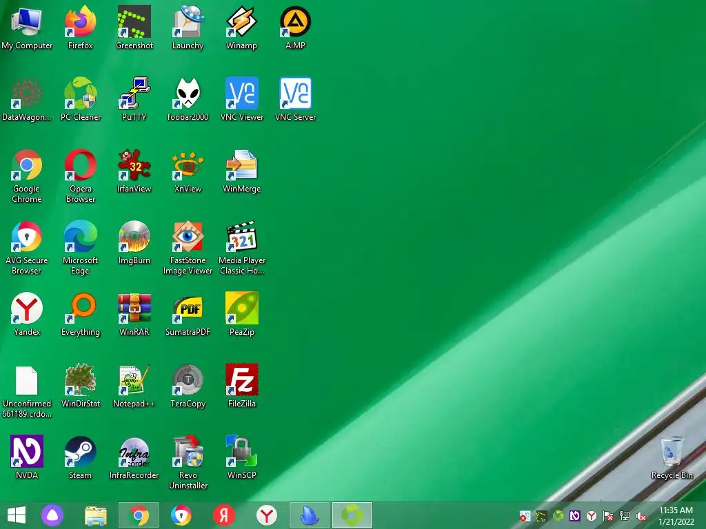Viewport: 706px width, 529px height.
Task: Switch to Chrome in the taskbar
Action: [138, 515]
